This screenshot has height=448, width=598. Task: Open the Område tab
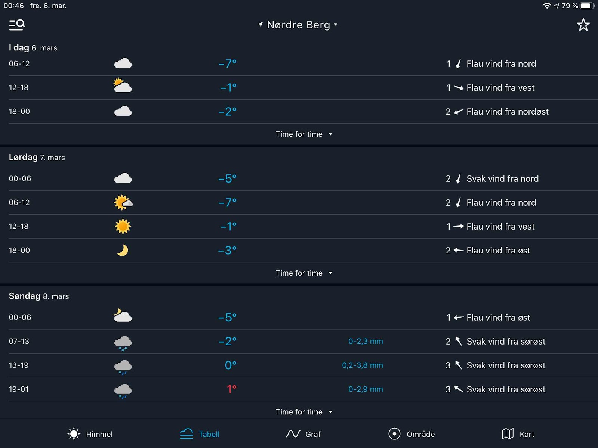pyautogui.click(x=411, y=434)
